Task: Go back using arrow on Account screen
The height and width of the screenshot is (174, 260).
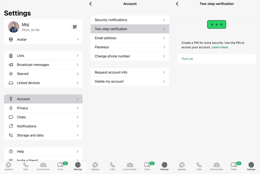Action: click(x=91, y=4)
